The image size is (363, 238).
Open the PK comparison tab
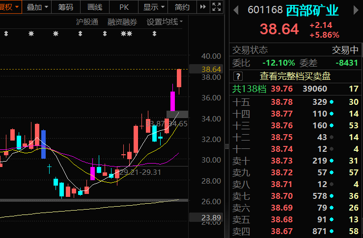124,7
